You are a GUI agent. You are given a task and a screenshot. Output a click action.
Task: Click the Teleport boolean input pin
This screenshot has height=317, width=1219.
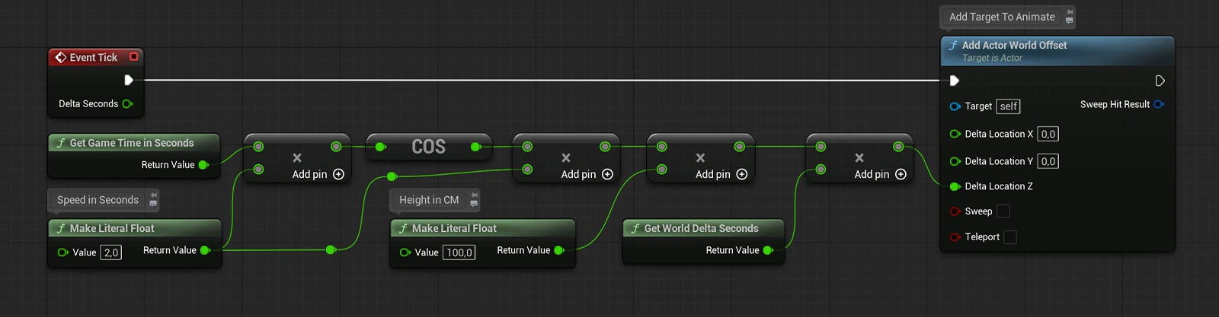(955, 237)
